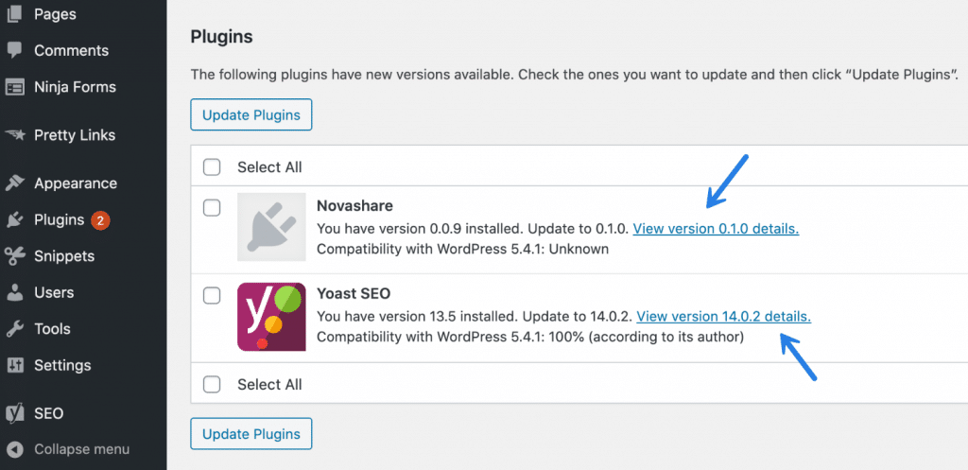
Task: Click the Yoast SEO plugin thumbnail
Action: (x=271, y=317)
